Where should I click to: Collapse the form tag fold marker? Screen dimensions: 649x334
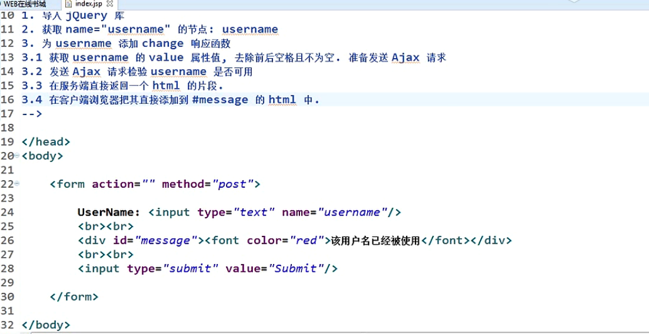point(17,184)
